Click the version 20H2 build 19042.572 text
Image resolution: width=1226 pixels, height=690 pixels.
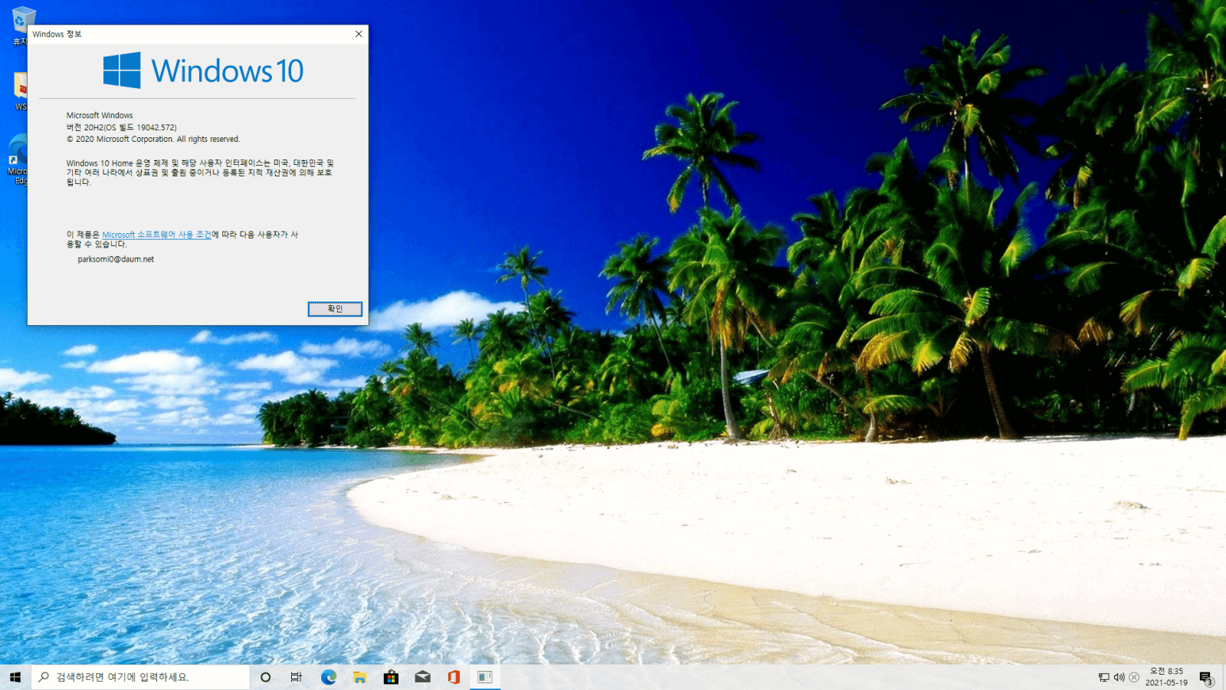121,127
